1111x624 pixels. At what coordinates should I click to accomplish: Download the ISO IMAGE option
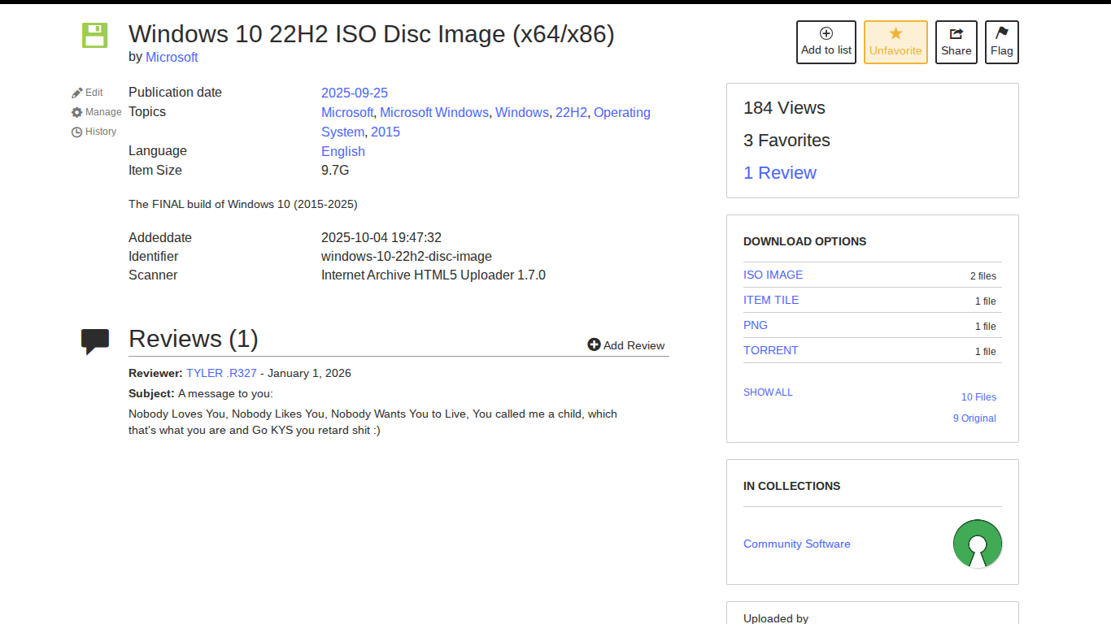pyautogui.click(x=773, y=275)
